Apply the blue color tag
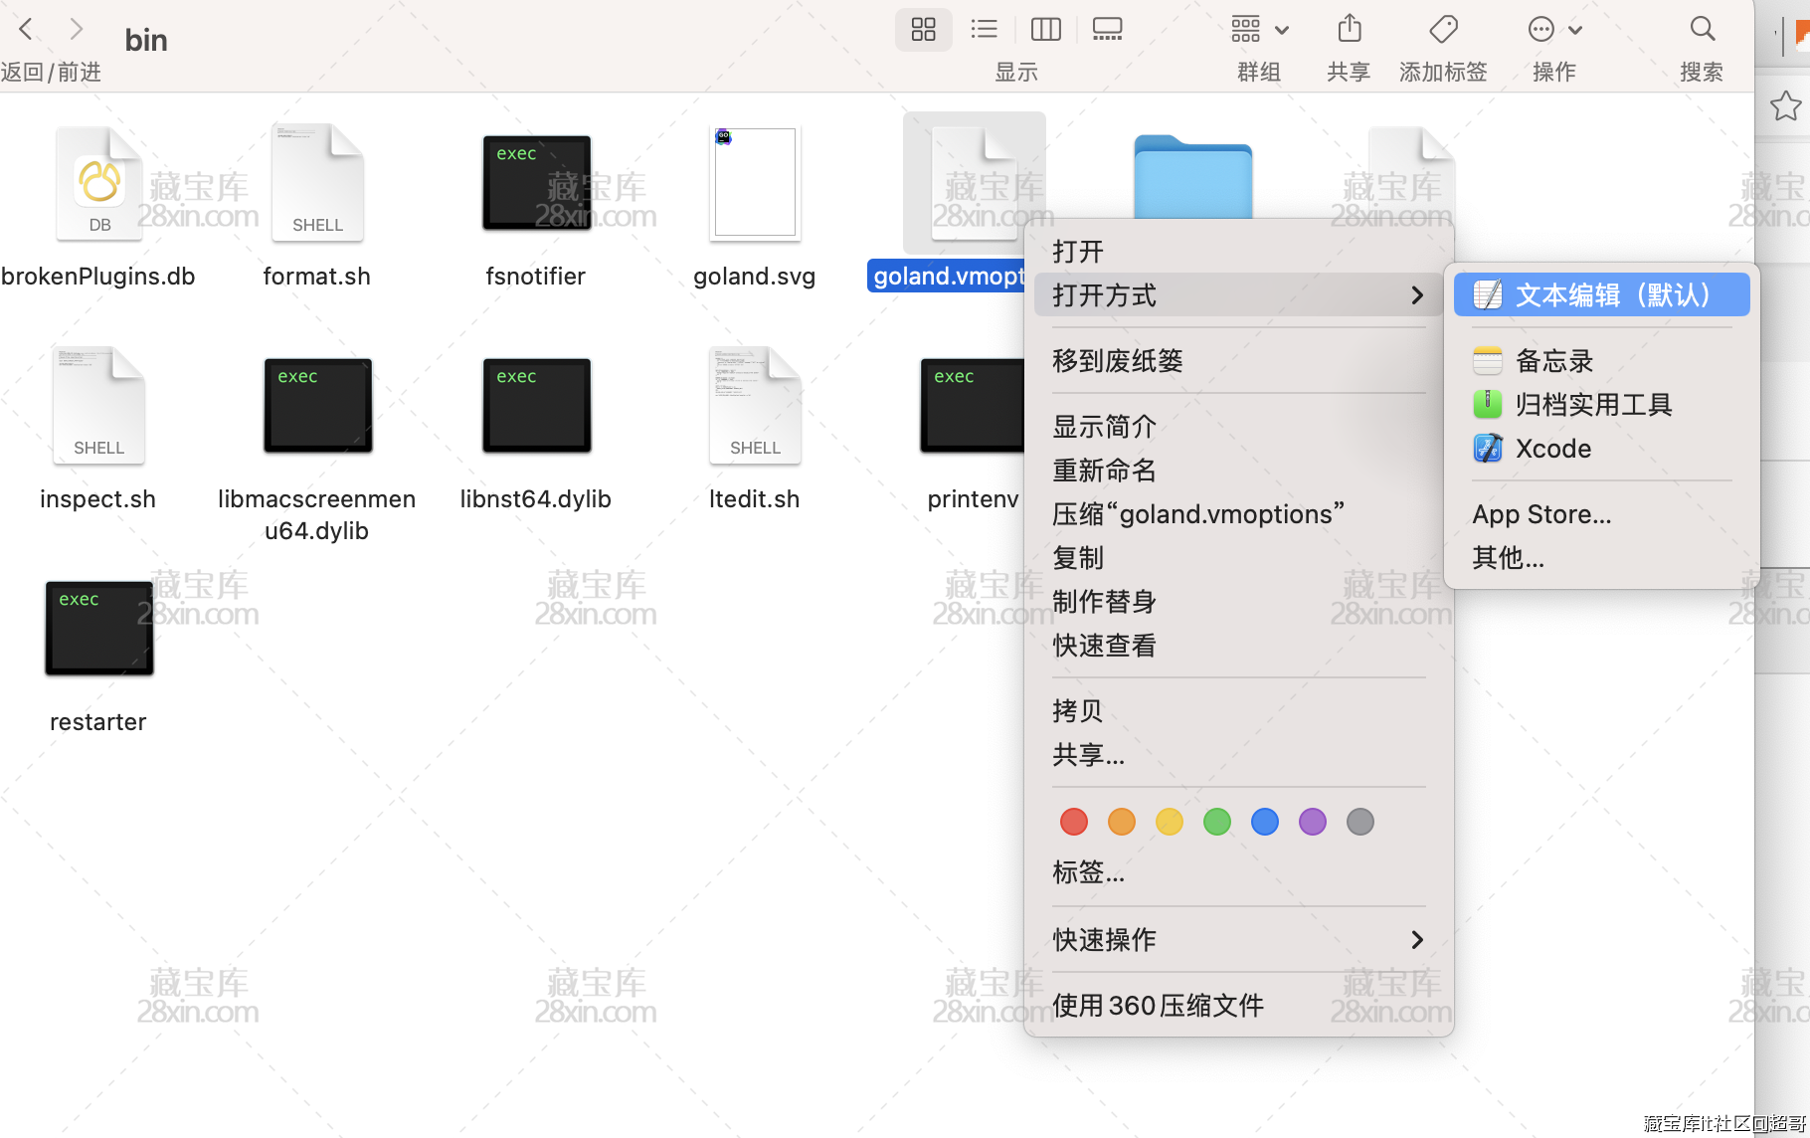The width and height of the screenshot is (1810, 1138). [x=1264, y=822]
